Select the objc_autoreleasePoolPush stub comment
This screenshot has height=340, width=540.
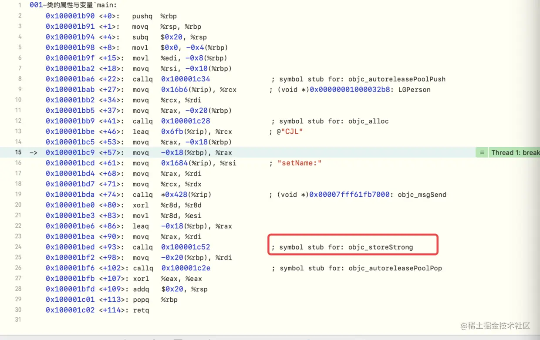click(358, 79)
